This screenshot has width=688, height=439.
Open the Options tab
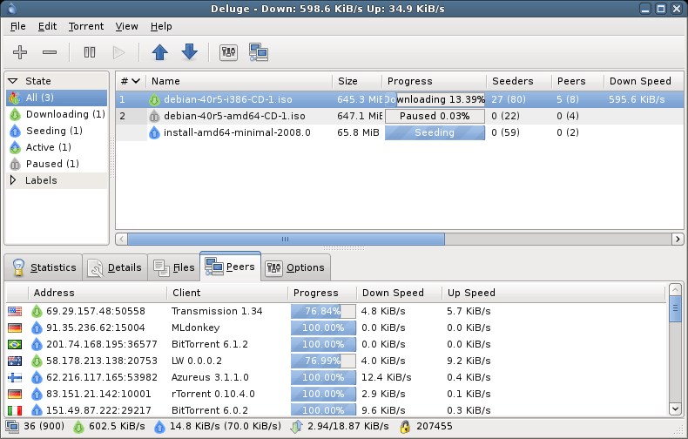pos(296,267)
